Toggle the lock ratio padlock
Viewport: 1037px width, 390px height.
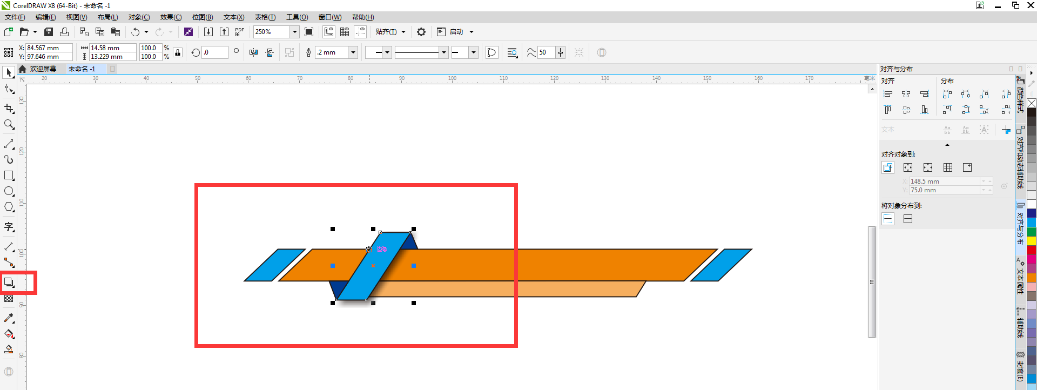(x=178, y=52)
